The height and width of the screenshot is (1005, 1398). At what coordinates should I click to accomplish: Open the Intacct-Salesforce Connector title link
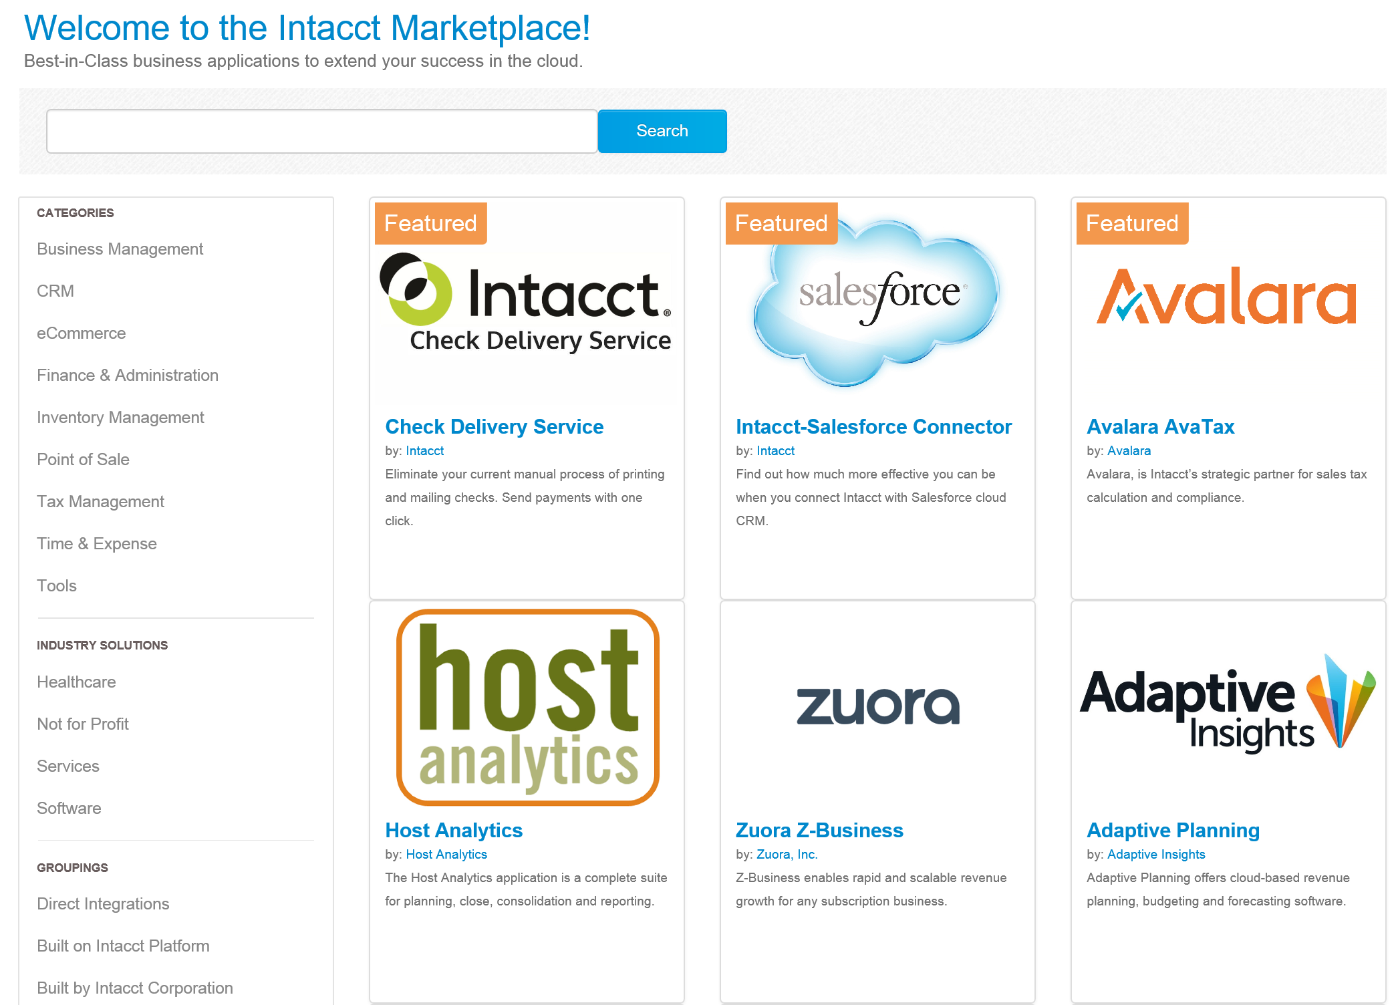873,426
